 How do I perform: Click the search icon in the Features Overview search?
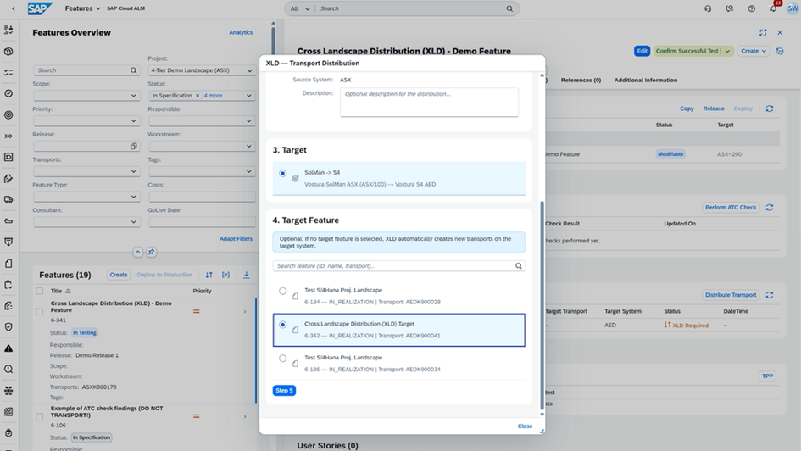pyautogui.click(x=133, y=70)
